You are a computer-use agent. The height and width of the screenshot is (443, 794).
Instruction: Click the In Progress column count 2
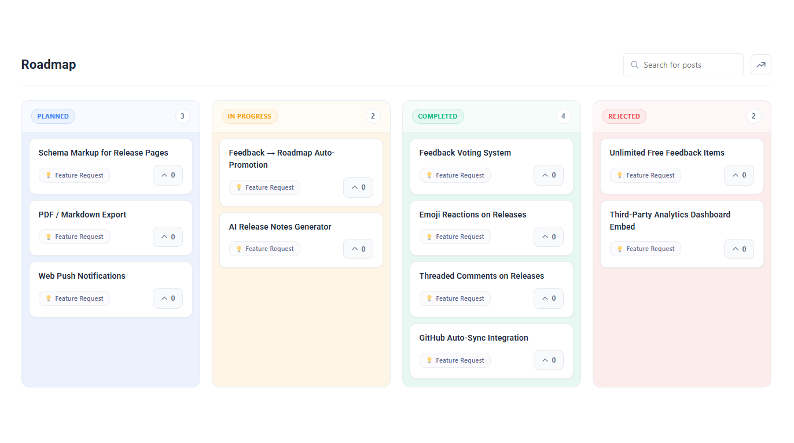pyautogui.click(x=373, y=116)
